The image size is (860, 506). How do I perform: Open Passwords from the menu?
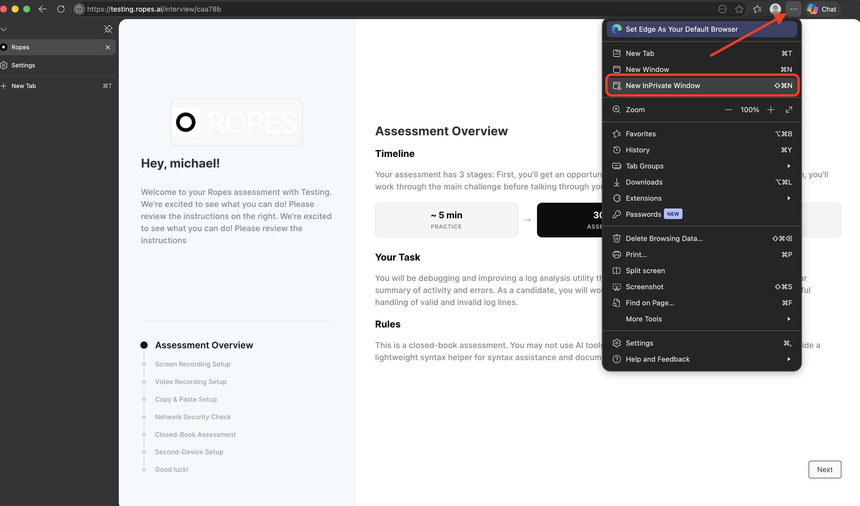coord(702,214)
